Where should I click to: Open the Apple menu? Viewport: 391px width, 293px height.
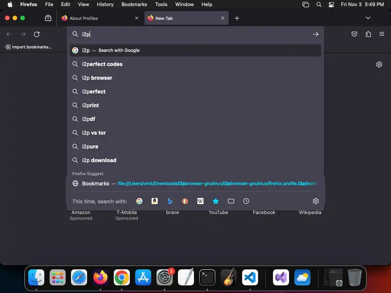pos(10,4)
